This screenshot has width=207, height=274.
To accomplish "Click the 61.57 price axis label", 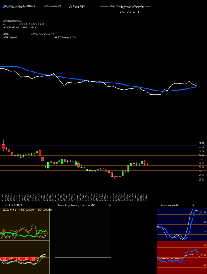I will click(x=202, y=163).
